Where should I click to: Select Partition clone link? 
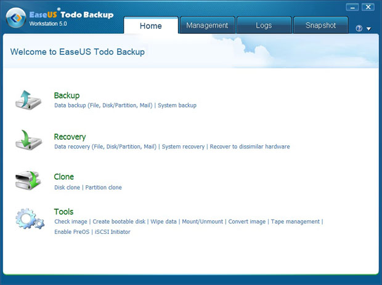(104, 187)
